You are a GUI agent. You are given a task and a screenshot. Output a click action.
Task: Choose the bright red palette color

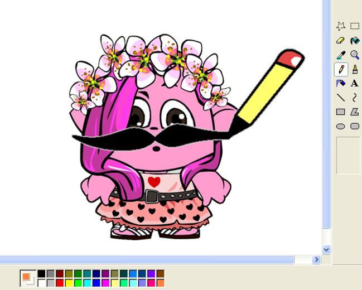(x=60, y=283)
